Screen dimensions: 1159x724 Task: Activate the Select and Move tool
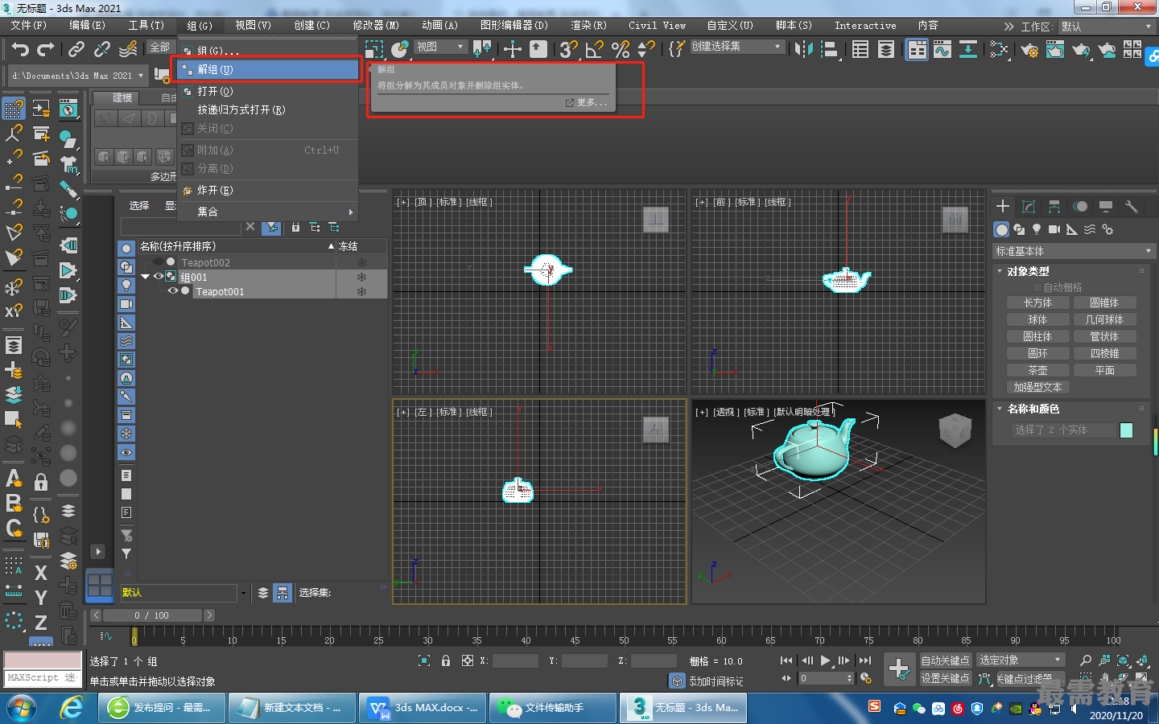pos(513,49)
